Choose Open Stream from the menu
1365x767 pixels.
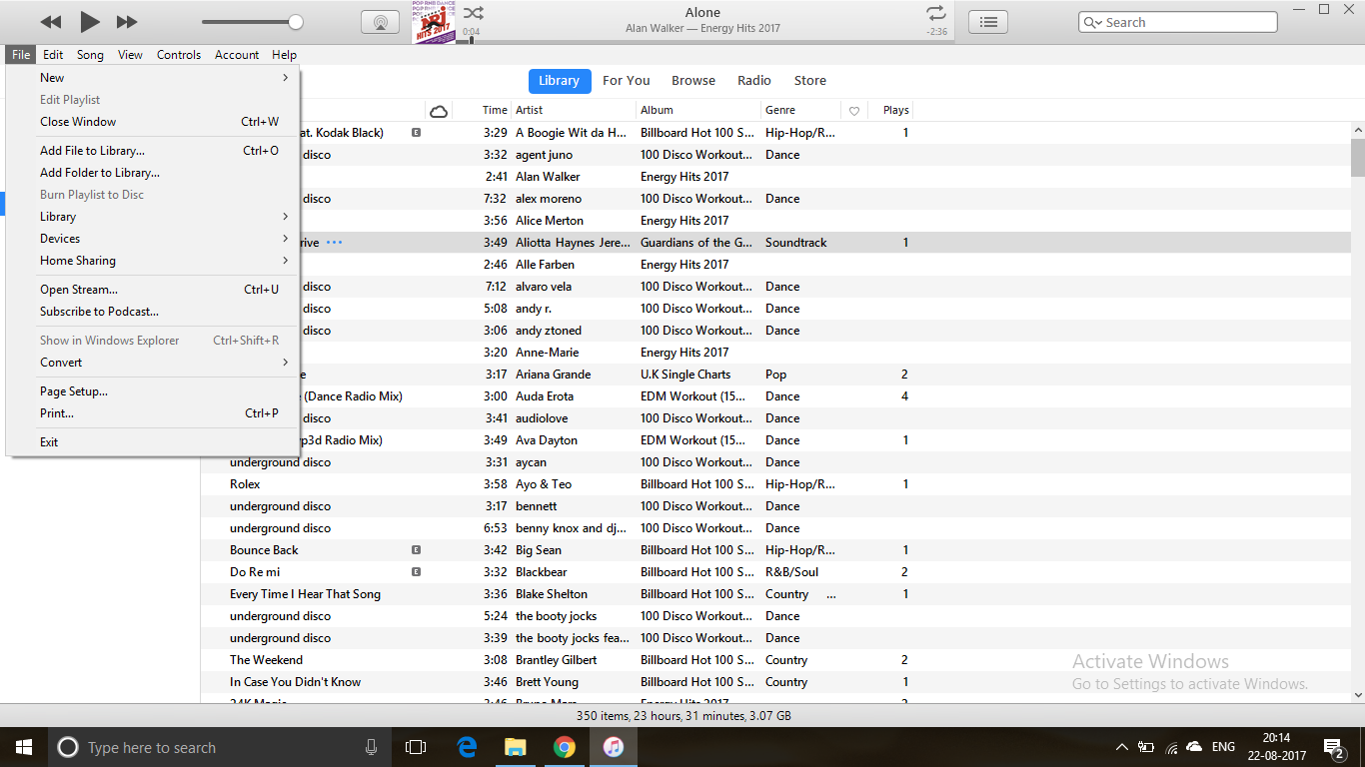click(x=153, y=290)
